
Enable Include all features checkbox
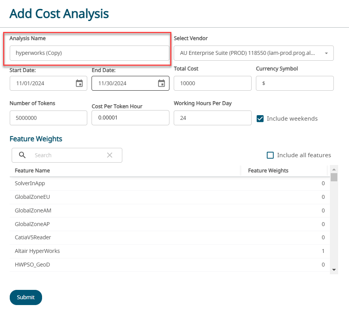(270, 155)
